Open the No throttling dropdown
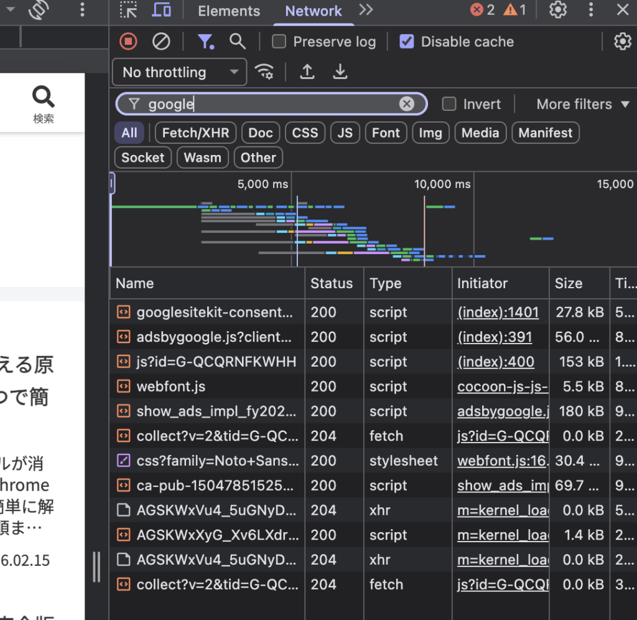Viewport: 637px width, 620px height. [x=179, y=72]
